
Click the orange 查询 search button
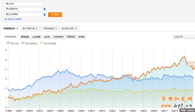(x=55, y=14)
